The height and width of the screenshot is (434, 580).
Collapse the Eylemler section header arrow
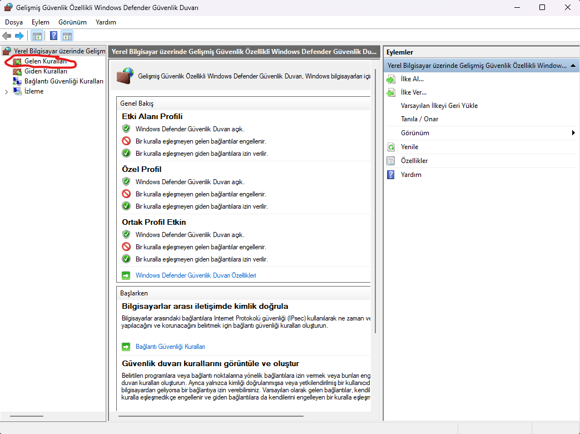(573, 66)
